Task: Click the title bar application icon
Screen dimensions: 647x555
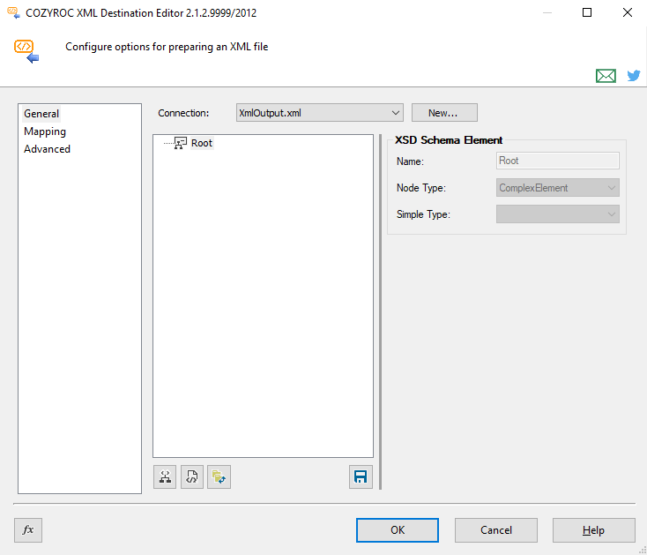Action: pyautogui.click(x=13, y=13)
